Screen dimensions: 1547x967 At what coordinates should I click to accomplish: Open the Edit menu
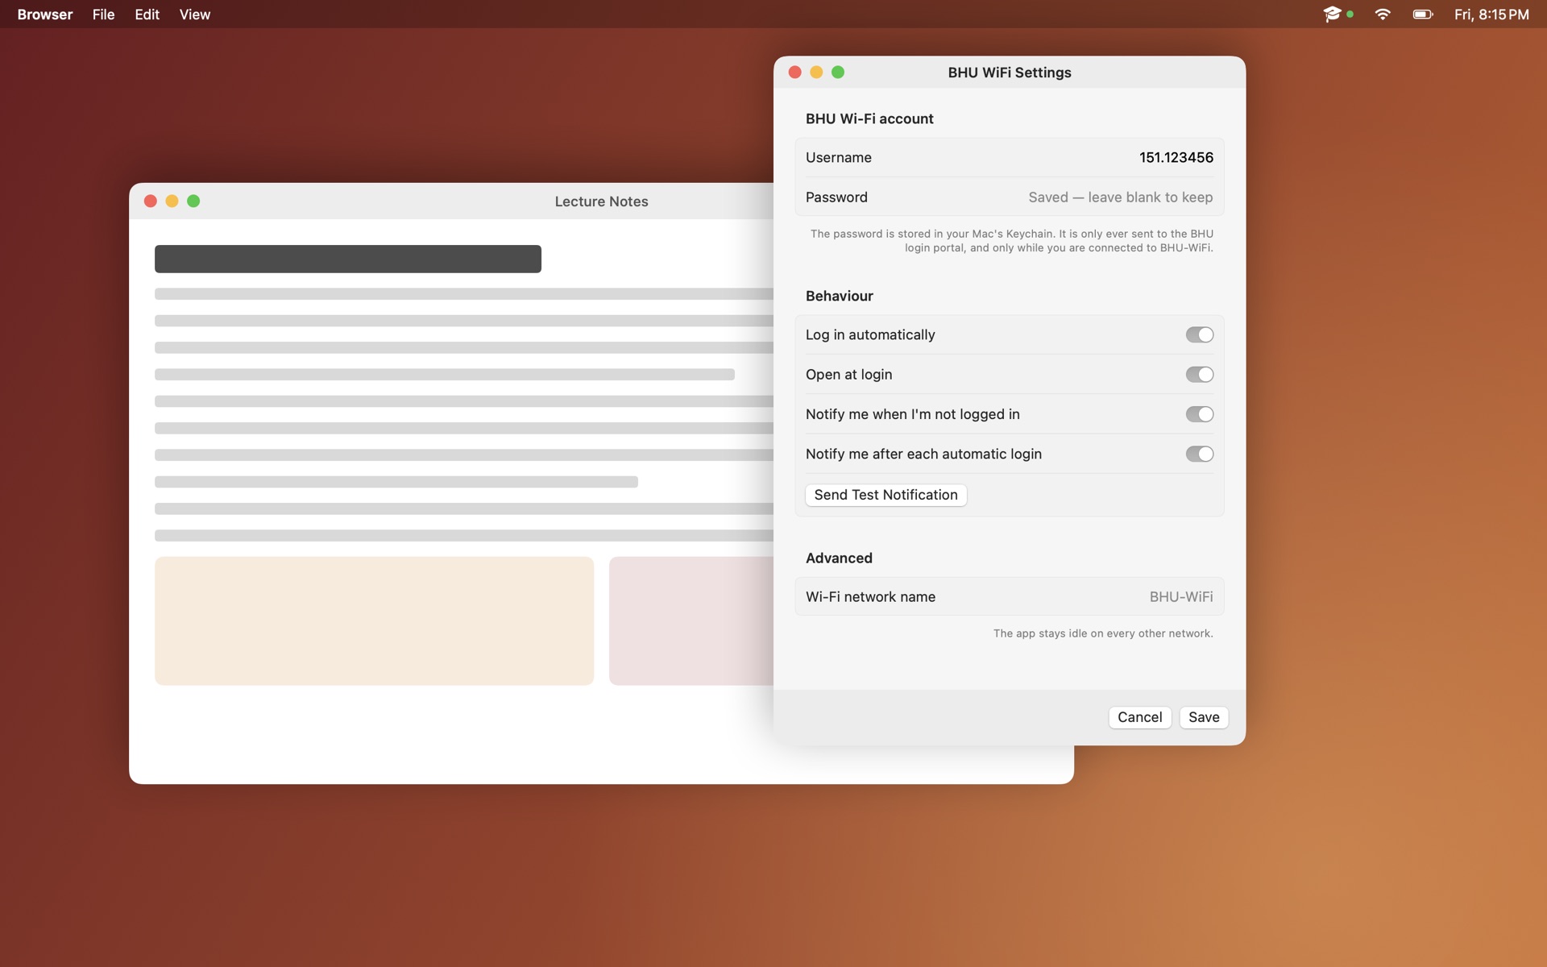[x=147, y=15]
